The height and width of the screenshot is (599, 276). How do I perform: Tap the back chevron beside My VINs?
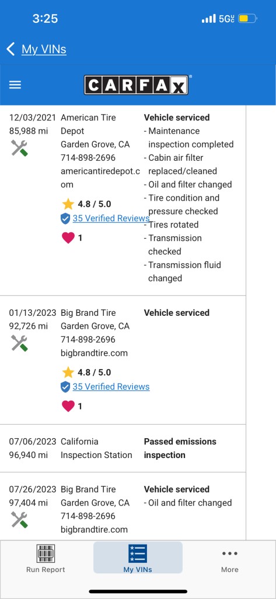[11, 49]
